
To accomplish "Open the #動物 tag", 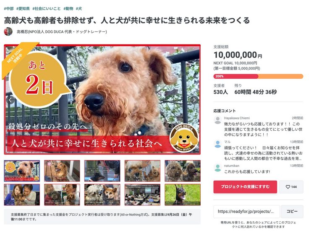I will 68,8.
